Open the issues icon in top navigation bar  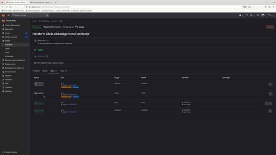click(x=247, y=15)
